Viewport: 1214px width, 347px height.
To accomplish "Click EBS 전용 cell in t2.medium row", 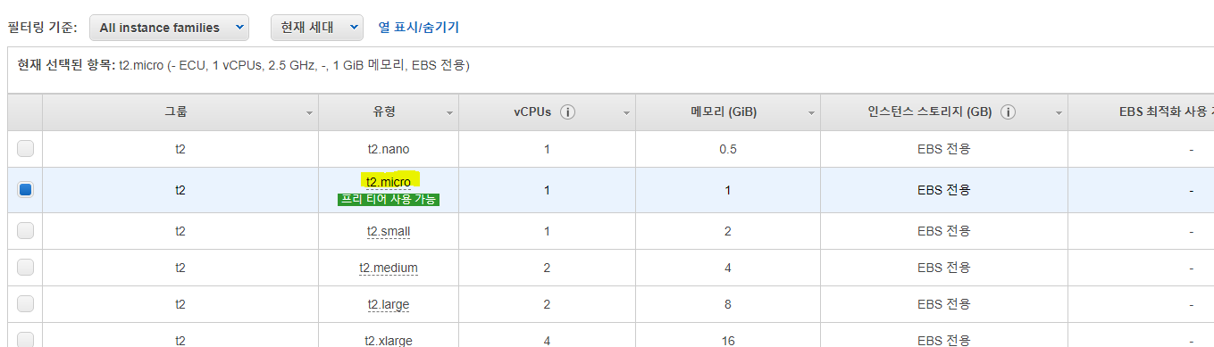I will pos(943,268).
